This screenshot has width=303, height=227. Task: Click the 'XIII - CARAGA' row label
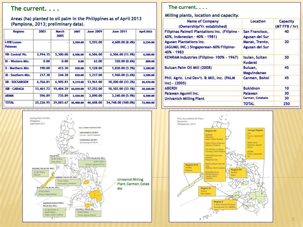(15, 89)
